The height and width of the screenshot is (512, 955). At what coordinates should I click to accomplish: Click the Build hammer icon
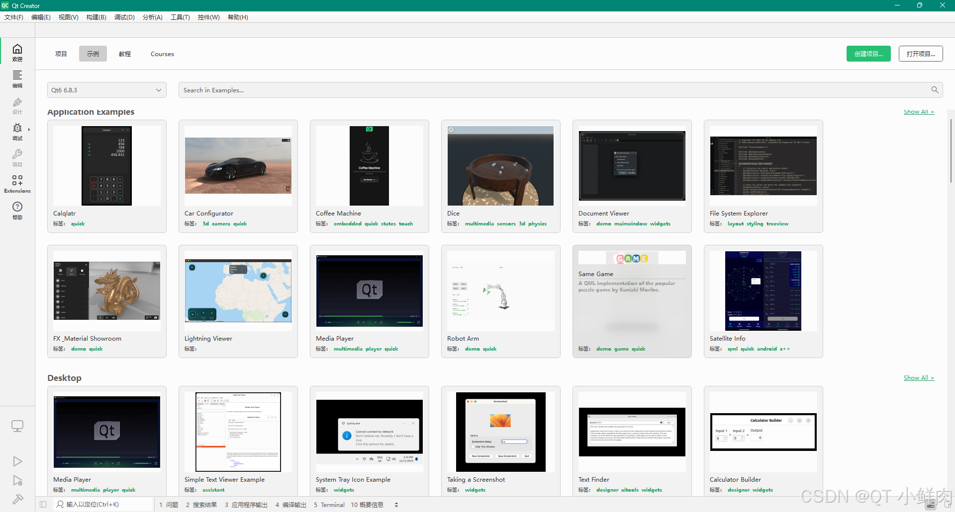[x=17, y=499]
